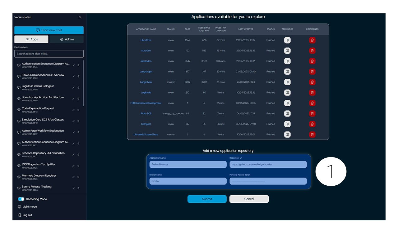Rename Code Explanation Request chat
The height and width of the screenshot is (234, 398).
(x=74, y=110)
